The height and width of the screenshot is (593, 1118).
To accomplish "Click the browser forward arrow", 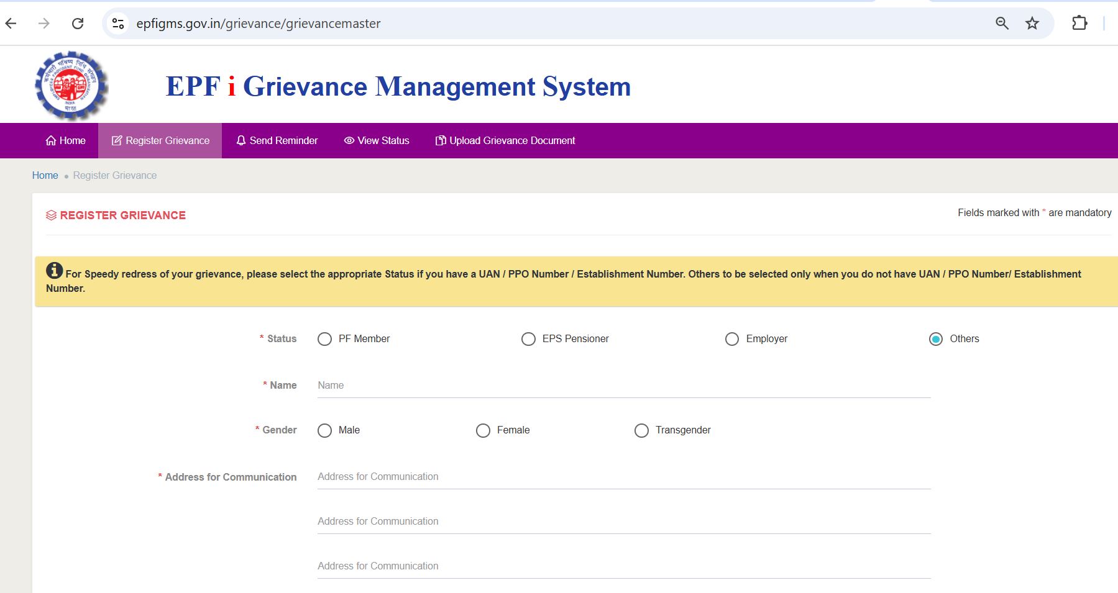I will click(x=44, y=24).
